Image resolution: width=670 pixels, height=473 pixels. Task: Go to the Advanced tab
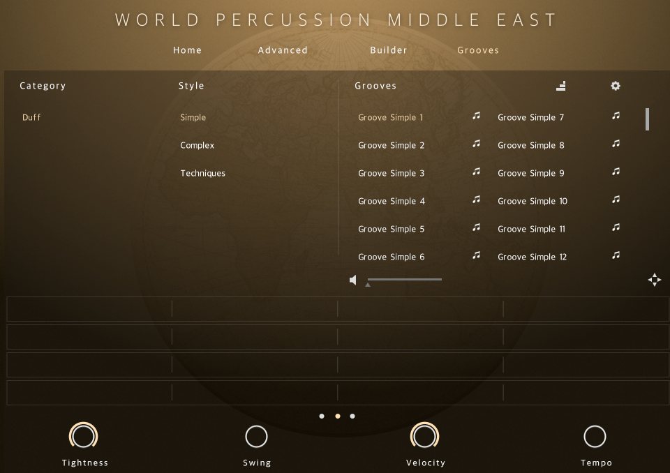pos(283,50)
